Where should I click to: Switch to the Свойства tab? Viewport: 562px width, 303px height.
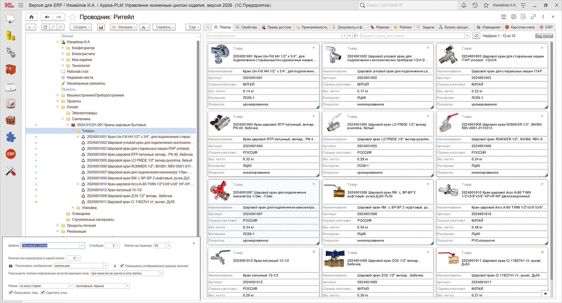[x=246, y=27]
